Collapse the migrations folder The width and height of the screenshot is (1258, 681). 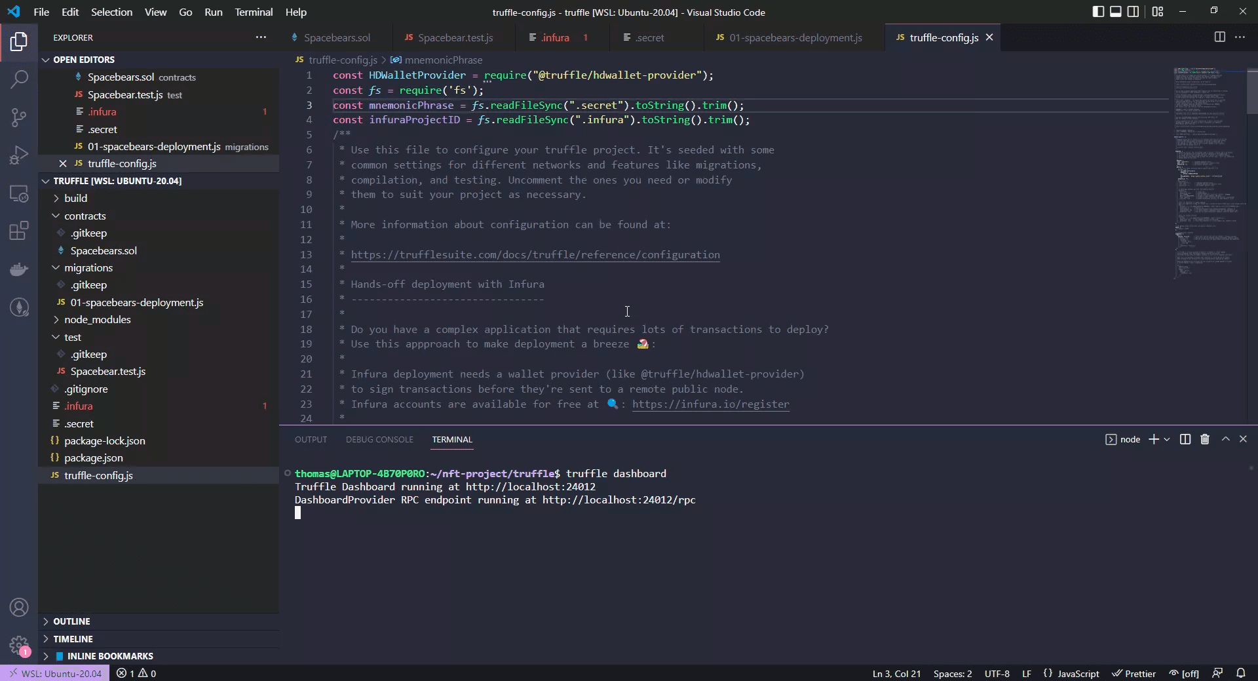click(159, 267)
